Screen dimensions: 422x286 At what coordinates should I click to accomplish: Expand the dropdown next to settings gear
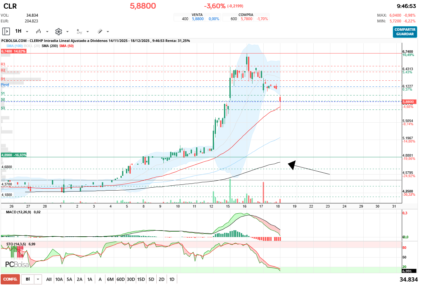[x=67, y=31]
